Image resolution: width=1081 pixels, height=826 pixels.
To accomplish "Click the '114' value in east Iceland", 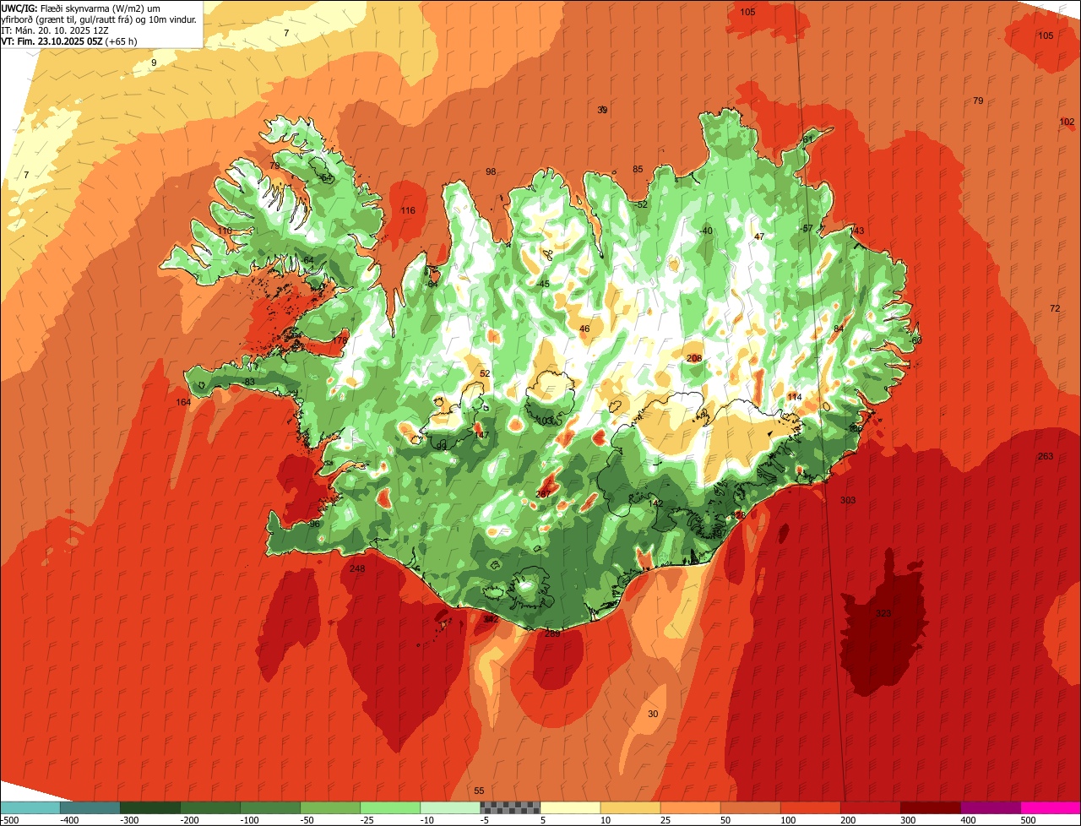I will coord(795,398).
